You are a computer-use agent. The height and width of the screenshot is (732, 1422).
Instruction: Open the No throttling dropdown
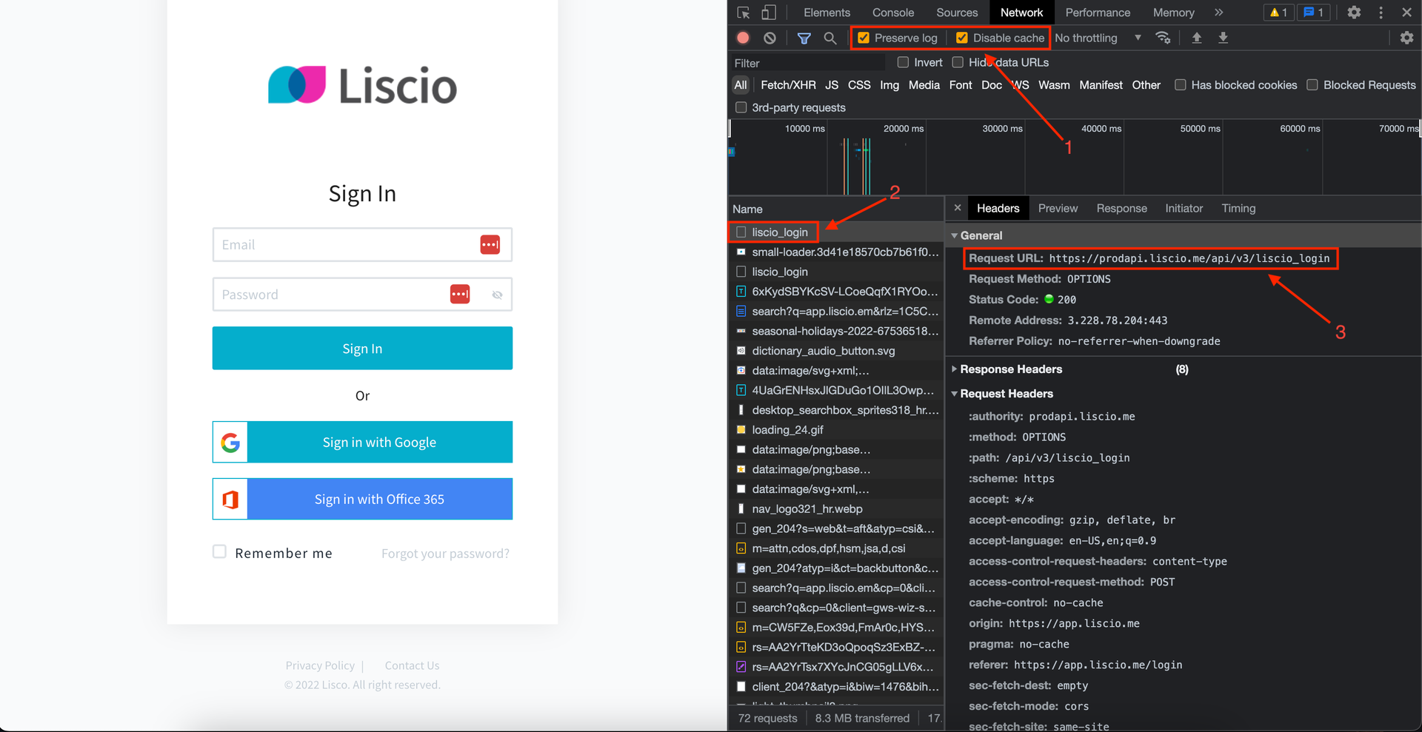tap(1098, 38)
